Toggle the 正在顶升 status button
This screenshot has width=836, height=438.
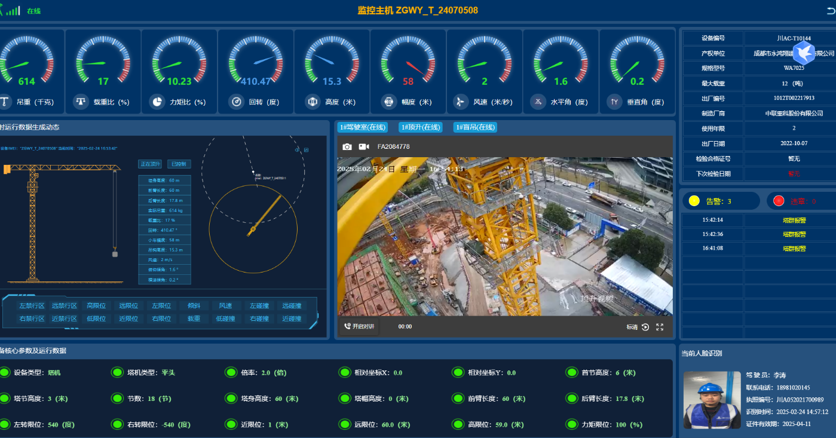point(150,164)
